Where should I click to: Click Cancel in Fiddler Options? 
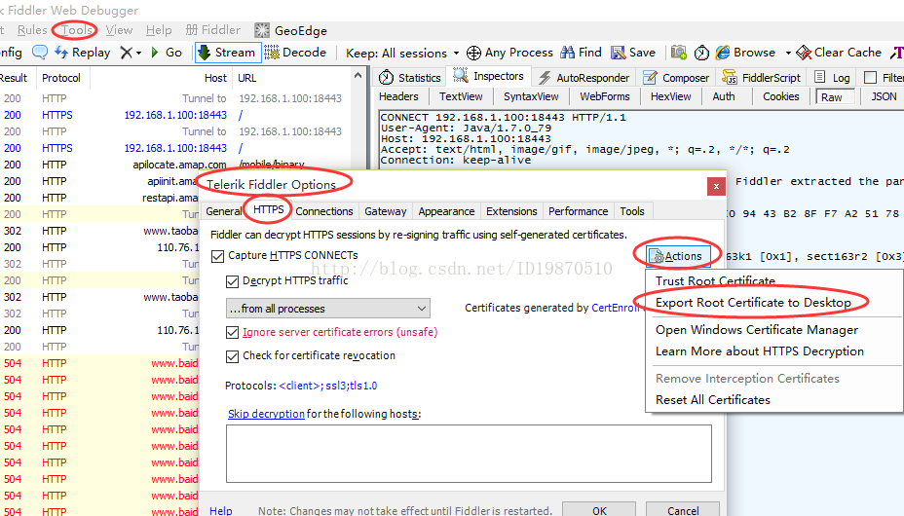click(x=683, y=510)
